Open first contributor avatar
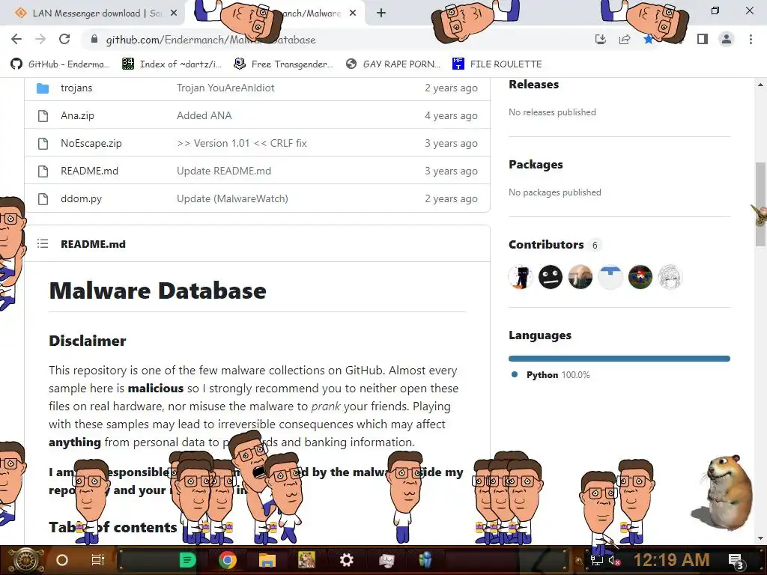The image size is (767, 575). pos(521,277)
